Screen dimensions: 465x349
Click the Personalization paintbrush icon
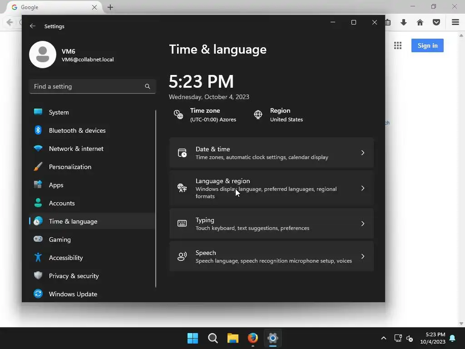click(38, 166)
